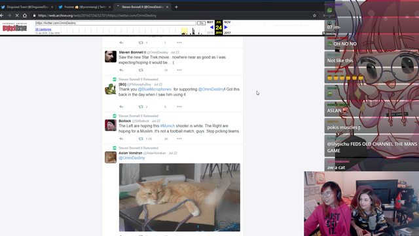Open more options on Bollock's tweet
The height and width of the screenshot is (236, 419).
coord(179,139)
